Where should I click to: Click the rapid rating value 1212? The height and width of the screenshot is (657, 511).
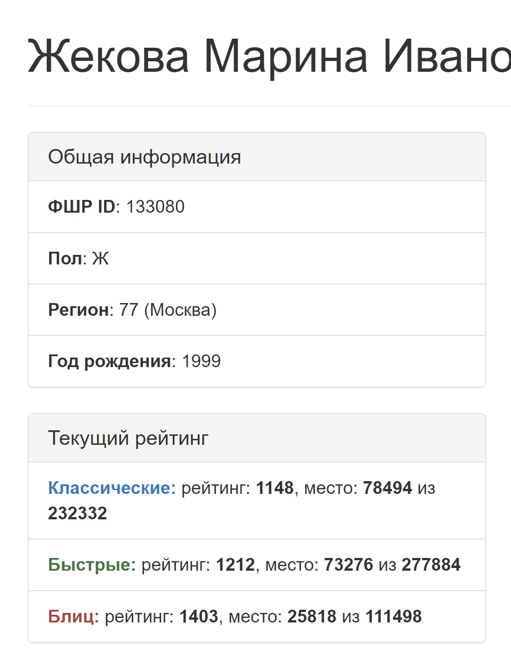point(235,565)
